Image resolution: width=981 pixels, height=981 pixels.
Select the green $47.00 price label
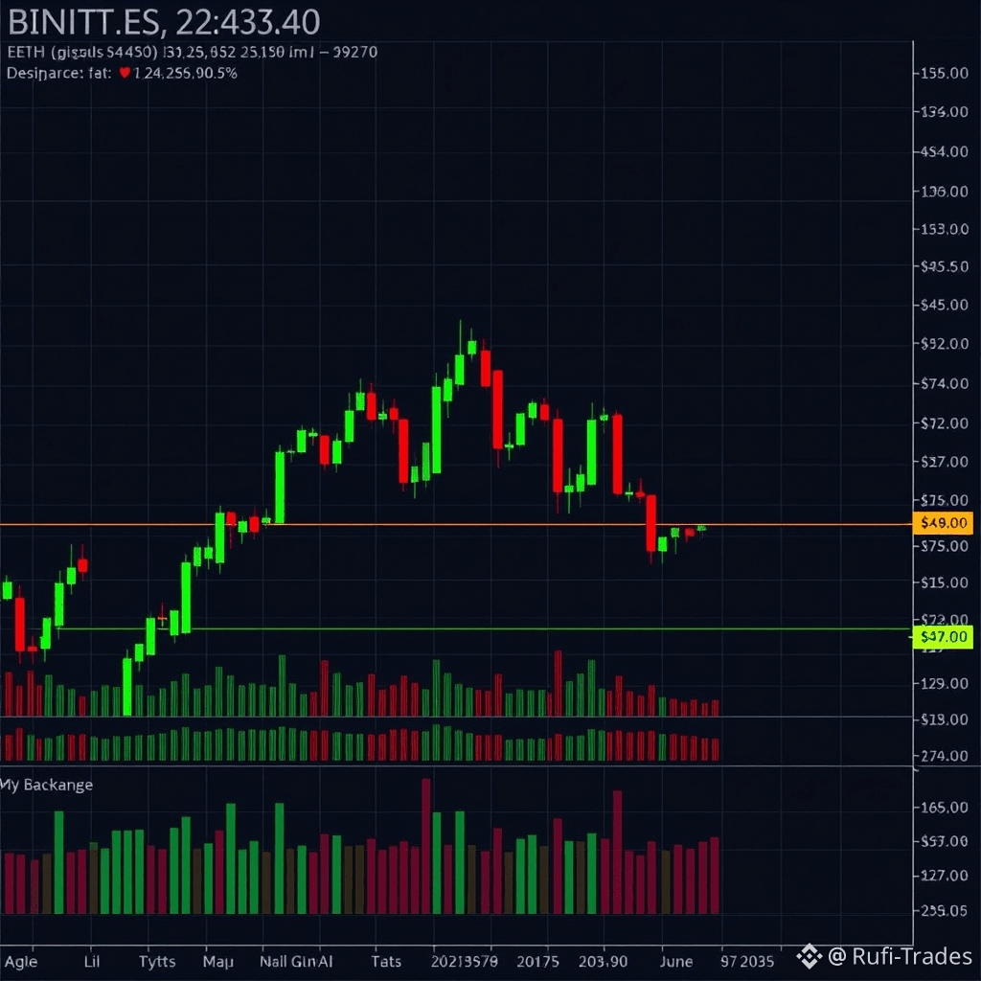pos(943,637)
